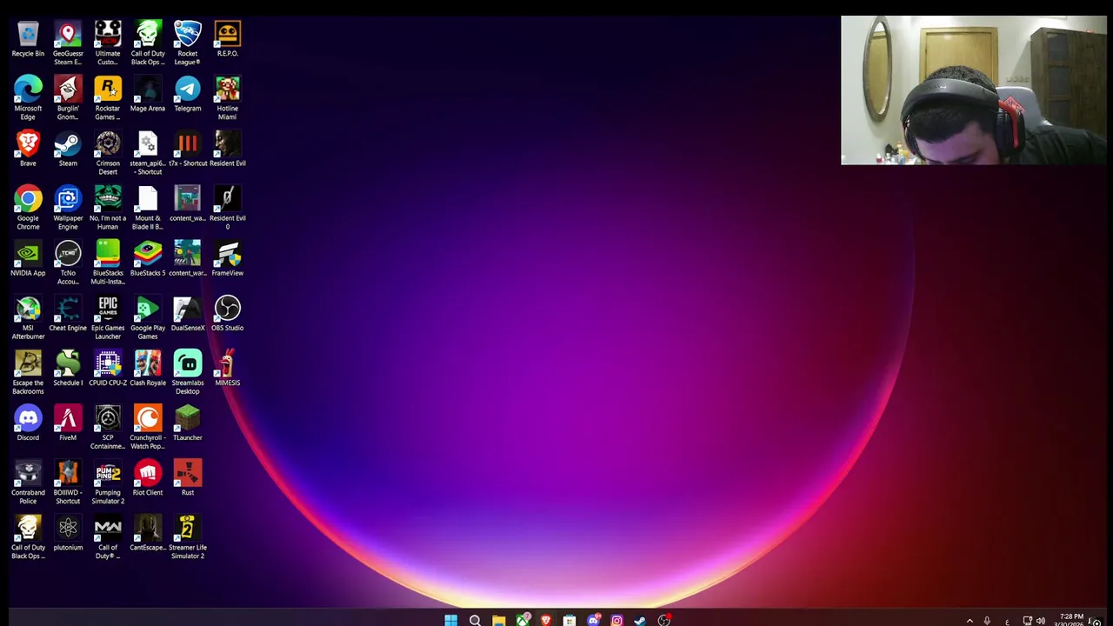The height and width of the screenshot is (626, 1113).
Task: Show hidden system tray icons
Action: tap(970, 621)
